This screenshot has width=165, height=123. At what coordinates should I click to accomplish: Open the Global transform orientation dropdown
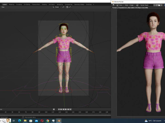click(57, 7)
